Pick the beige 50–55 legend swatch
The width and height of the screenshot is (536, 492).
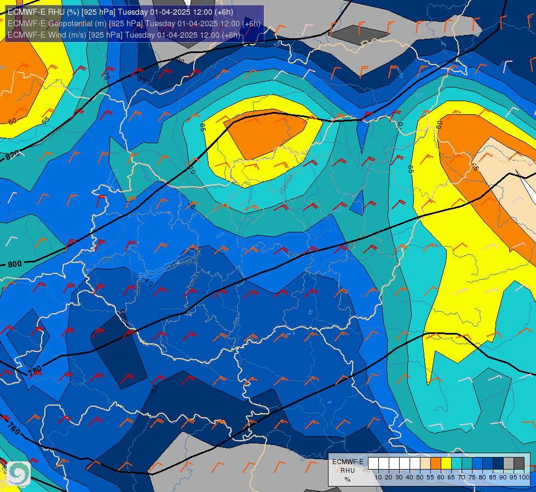(425, 463)
